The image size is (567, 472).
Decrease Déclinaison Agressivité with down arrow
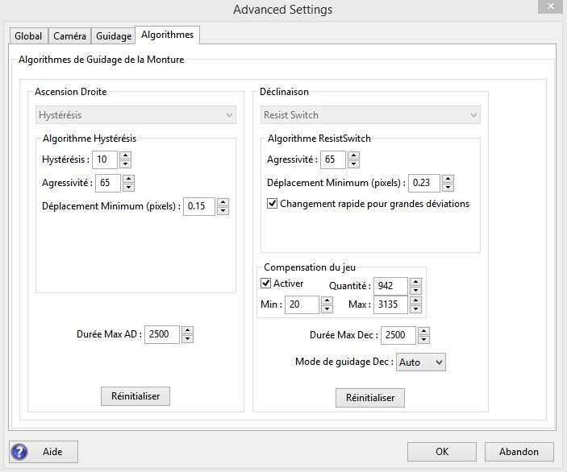pyautogui.click(x=353, y=164)
